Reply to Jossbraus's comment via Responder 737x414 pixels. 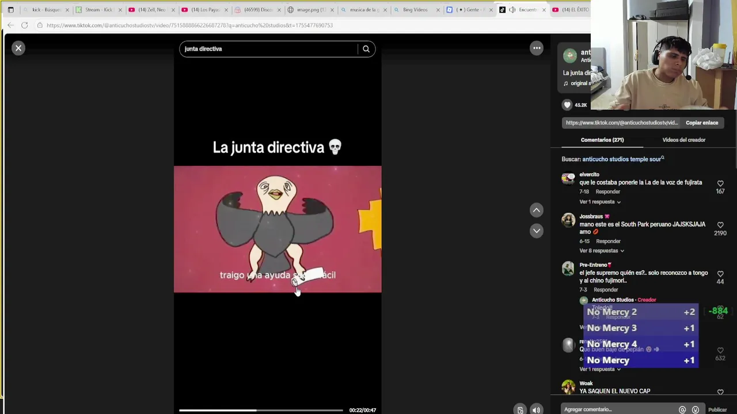click(608, 241)
